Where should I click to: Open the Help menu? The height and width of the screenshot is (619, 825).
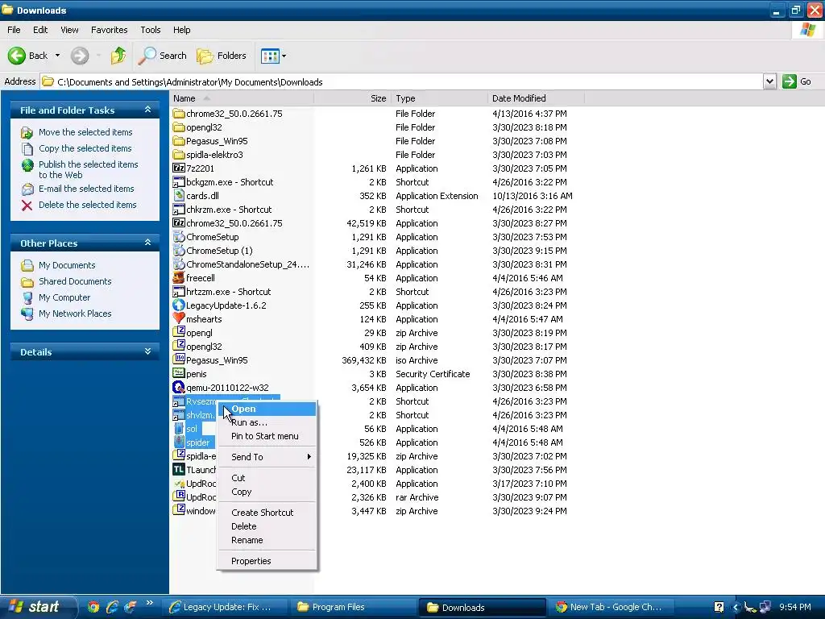[x=181, y=30]
